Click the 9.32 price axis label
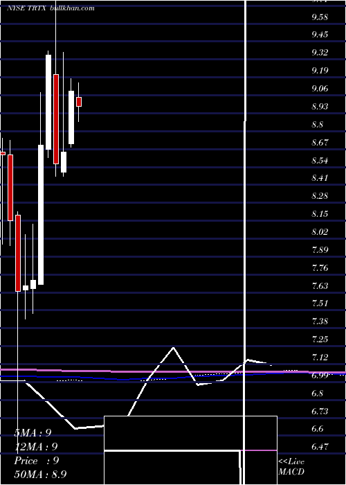This screenshot has width=346, height=485. [320, 53]
